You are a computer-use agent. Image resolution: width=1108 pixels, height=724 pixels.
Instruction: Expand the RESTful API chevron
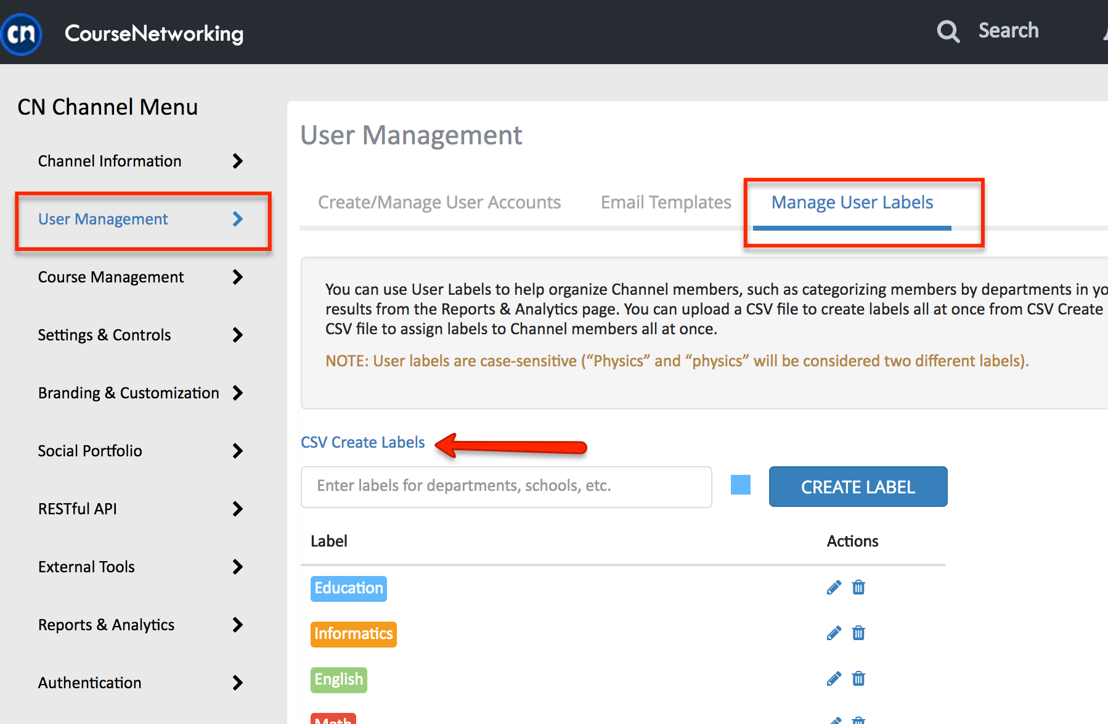coord(237,509)
